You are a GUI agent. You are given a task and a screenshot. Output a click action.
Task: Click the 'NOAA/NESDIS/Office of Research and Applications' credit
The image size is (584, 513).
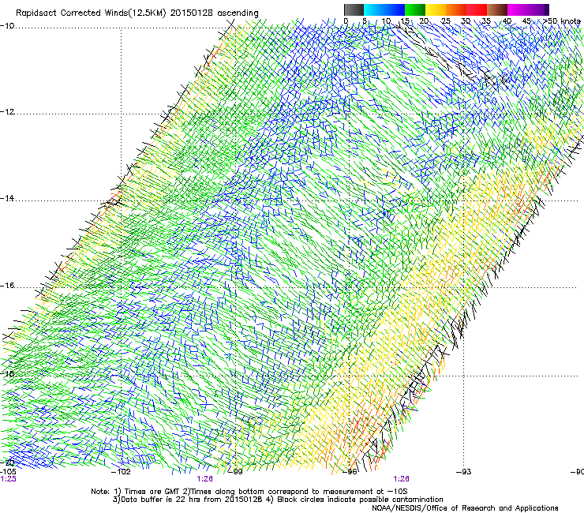[x=465, y=508]
